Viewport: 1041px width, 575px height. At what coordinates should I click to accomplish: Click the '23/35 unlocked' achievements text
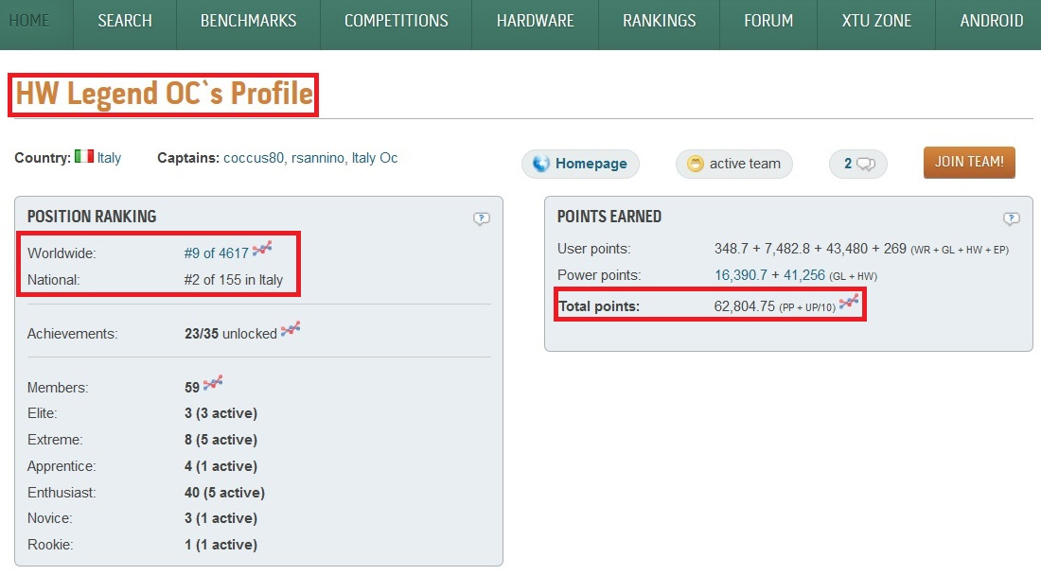(230, 334)
